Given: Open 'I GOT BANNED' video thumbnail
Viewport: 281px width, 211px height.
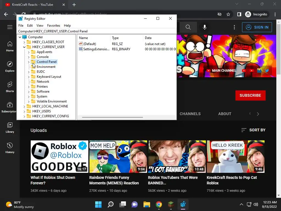Looking at the screenshot, I should pos(177,157).
